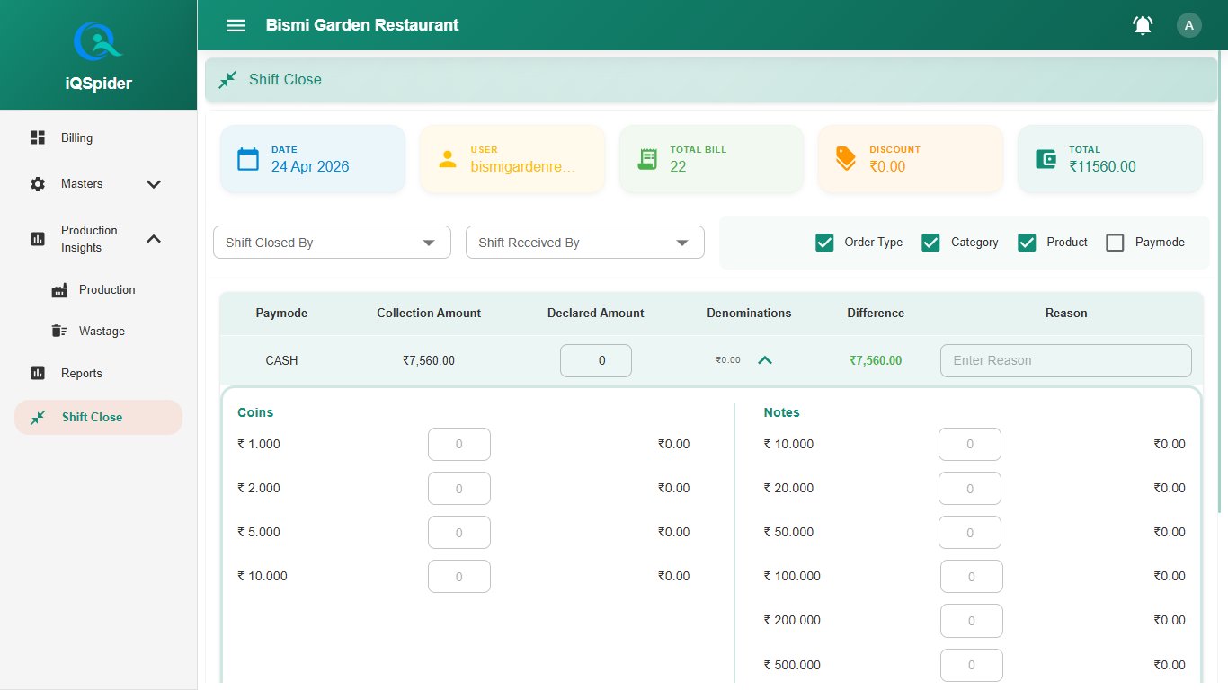
Task: Enable the Paymode checkbox
Action: click(1116, 243)
